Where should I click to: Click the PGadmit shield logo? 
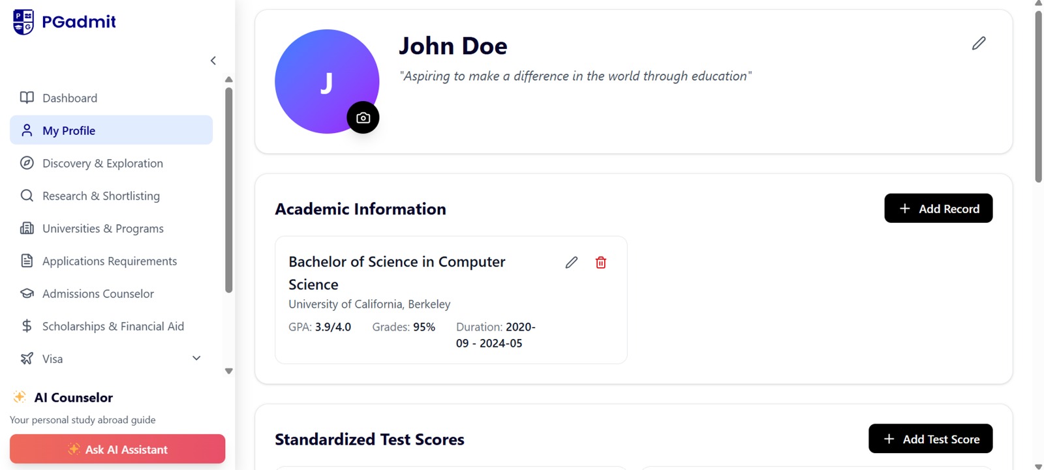(23, 22)
